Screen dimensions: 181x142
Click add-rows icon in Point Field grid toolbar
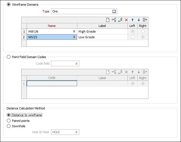(145, 72)
